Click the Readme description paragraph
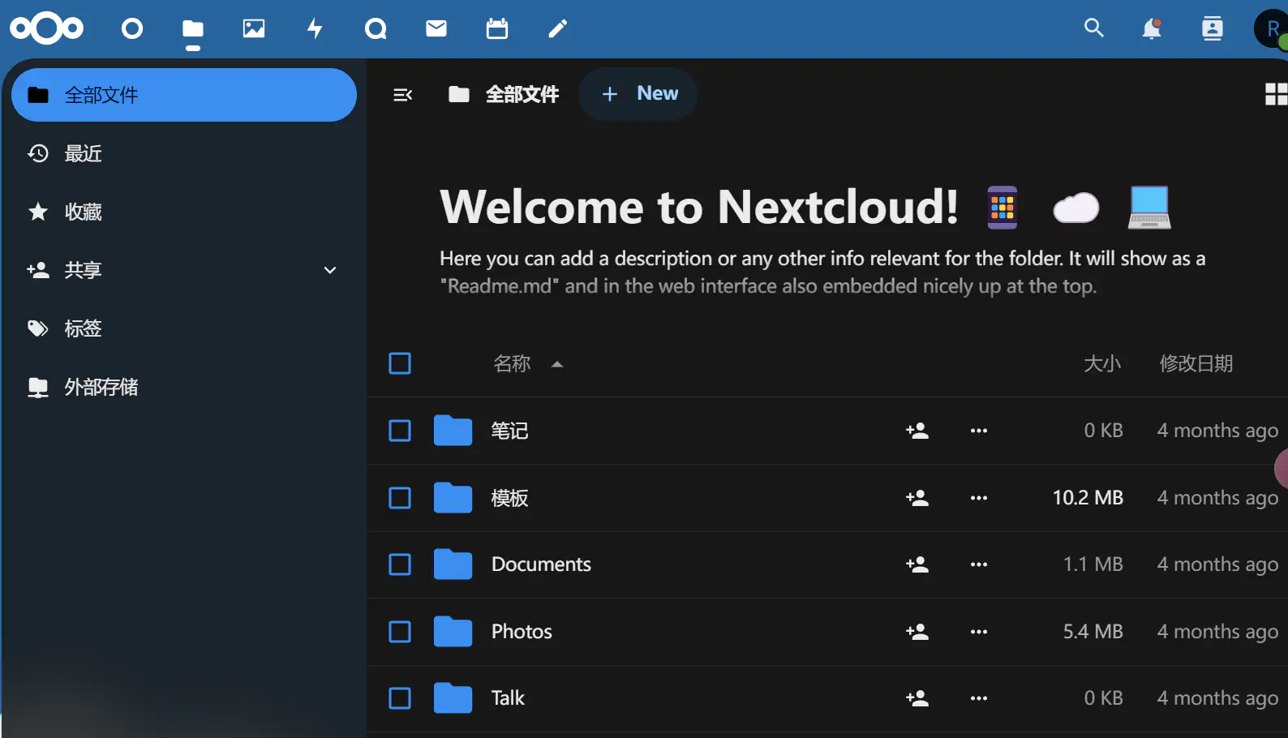 [x=822, y=272]
